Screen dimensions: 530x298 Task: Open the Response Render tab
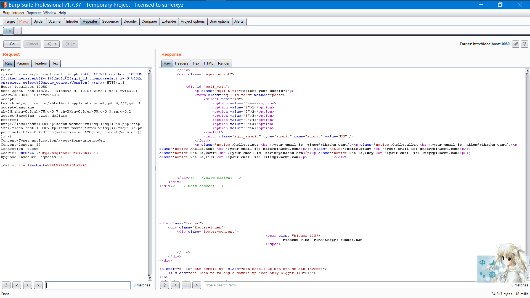point(224,63)
